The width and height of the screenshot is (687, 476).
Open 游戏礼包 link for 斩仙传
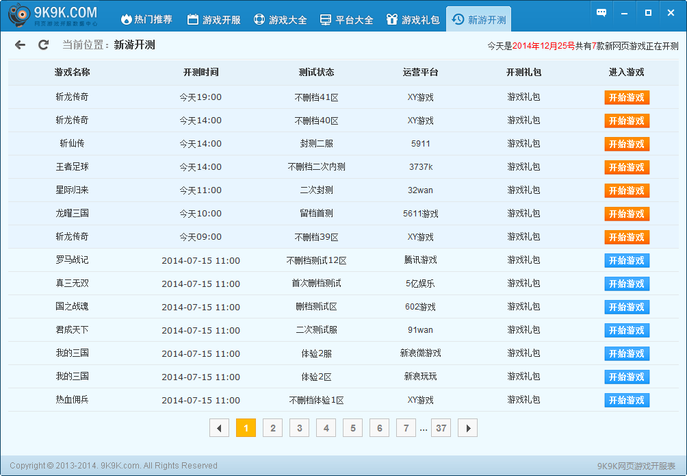point(523,143)
